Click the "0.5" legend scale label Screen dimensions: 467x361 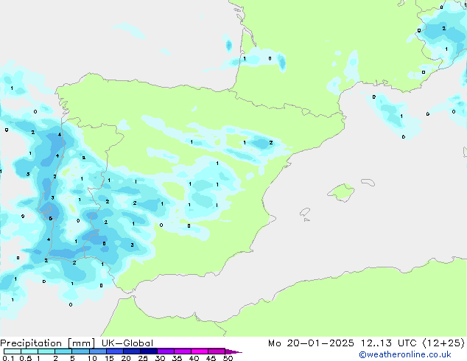click(x=26, y=358)
